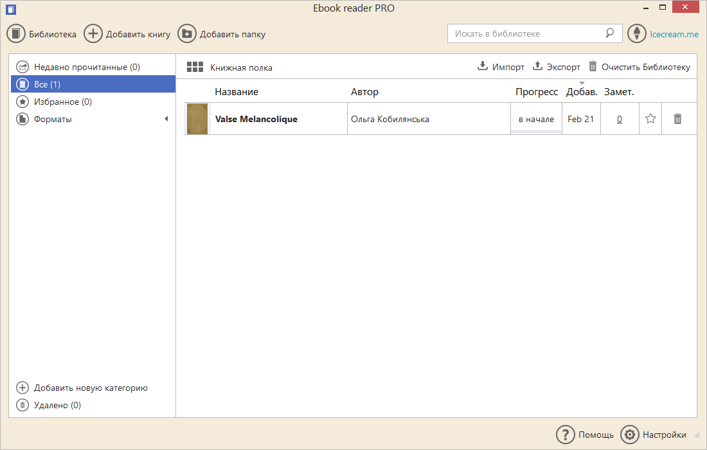Click the Import download icon
Image resolution: width=707 pixels, height=450 pixels.
pos(483,66)
